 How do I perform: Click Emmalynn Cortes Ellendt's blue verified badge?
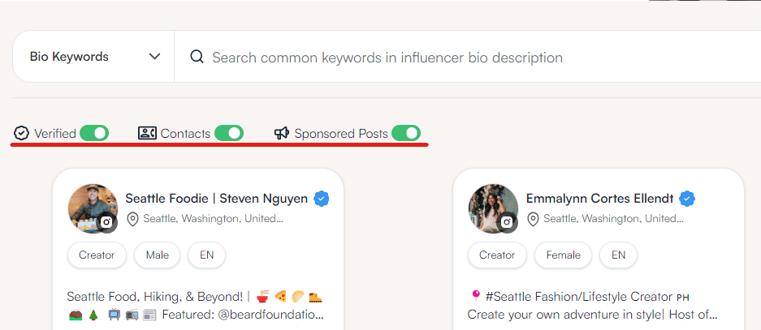pyautogui.click(x=687, y=199)
